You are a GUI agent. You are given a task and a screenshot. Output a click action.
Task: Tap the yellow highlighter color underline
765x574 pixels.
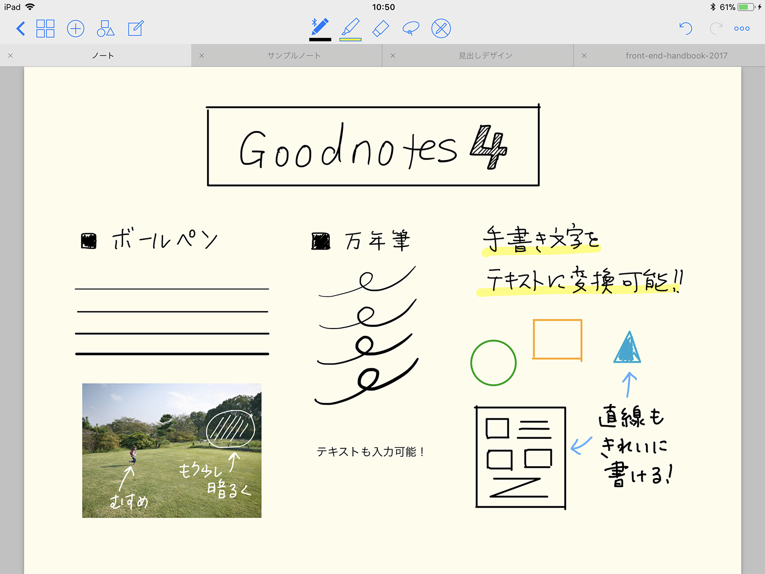(350, 39)
